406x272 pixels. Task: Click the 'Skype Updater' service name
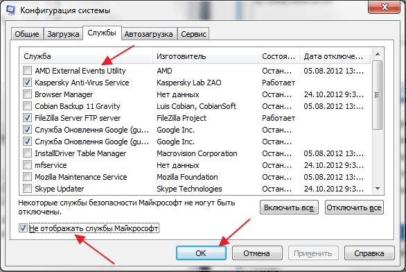click(x=60, y=189)
